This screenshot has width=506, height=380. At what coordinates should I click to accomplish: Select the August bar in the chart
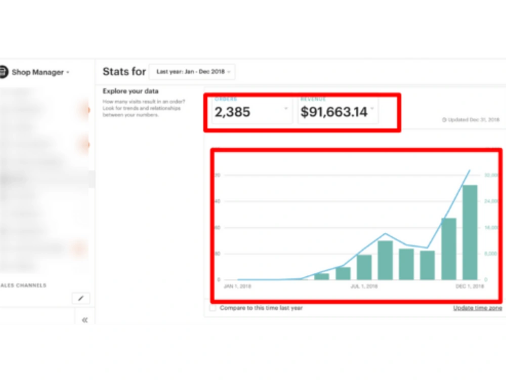(x=385, y=260)
